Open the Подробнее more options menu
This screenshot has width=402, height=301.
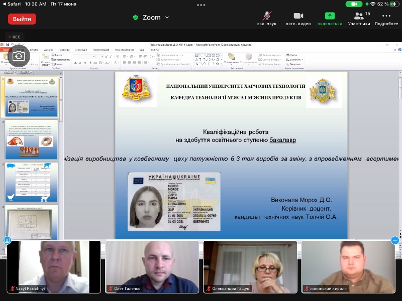click(x=386, y=18)
